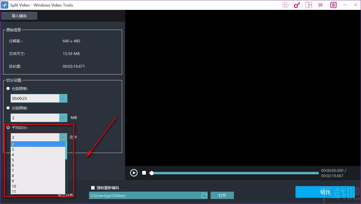This screenshot has height=204, width=361.
Task: Click the folder browse icon beside output path
Action: pos(204,195)
